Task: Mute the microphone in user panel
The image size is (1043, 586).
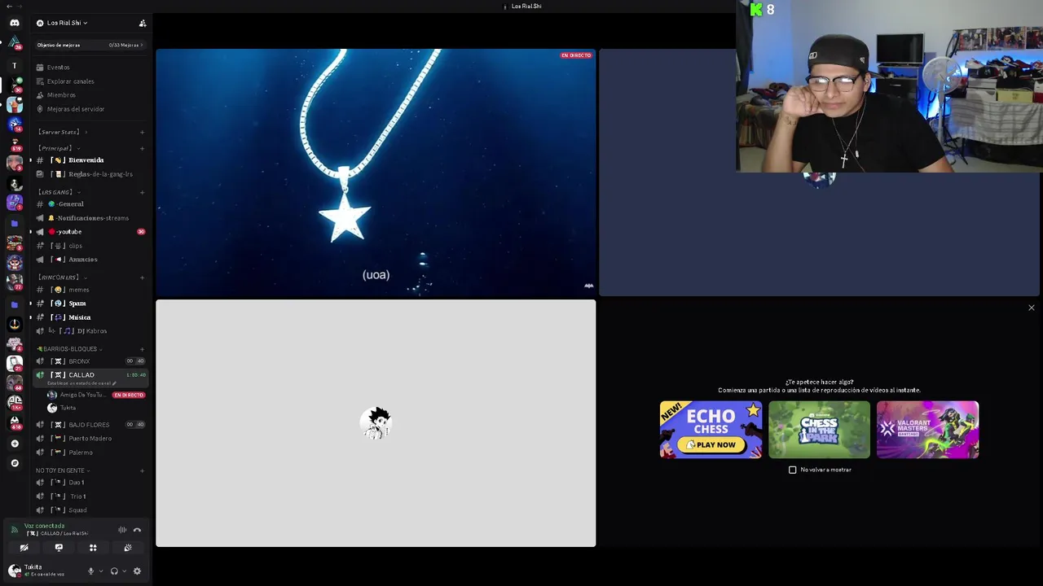Action: [90, 571]
